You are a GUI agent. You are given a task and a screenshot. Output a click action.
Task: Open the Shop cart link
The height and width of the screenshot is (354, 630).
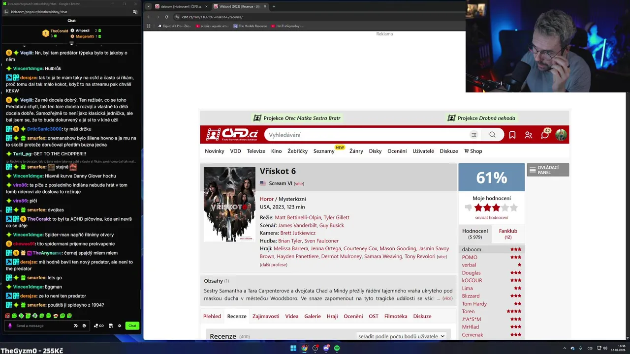[473, 151]
